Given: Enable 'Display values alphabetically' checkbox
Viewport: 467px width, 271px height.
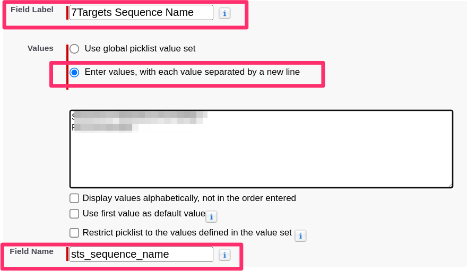Looking at the screenshot, I should pyautogui.click(x=74, y=198).
